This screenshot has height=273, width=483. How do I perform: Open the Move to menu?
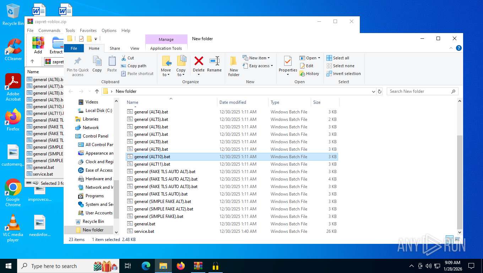coord(166,66)
